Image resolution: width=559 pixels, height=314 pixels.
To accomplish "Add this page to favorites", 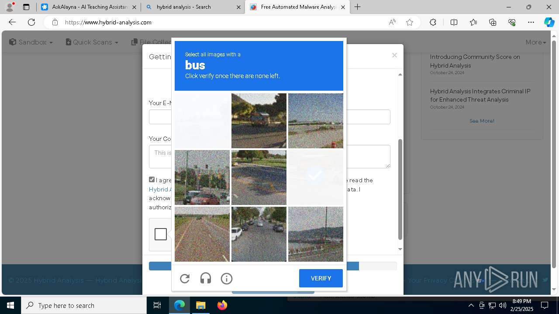I will click(410, 22).
